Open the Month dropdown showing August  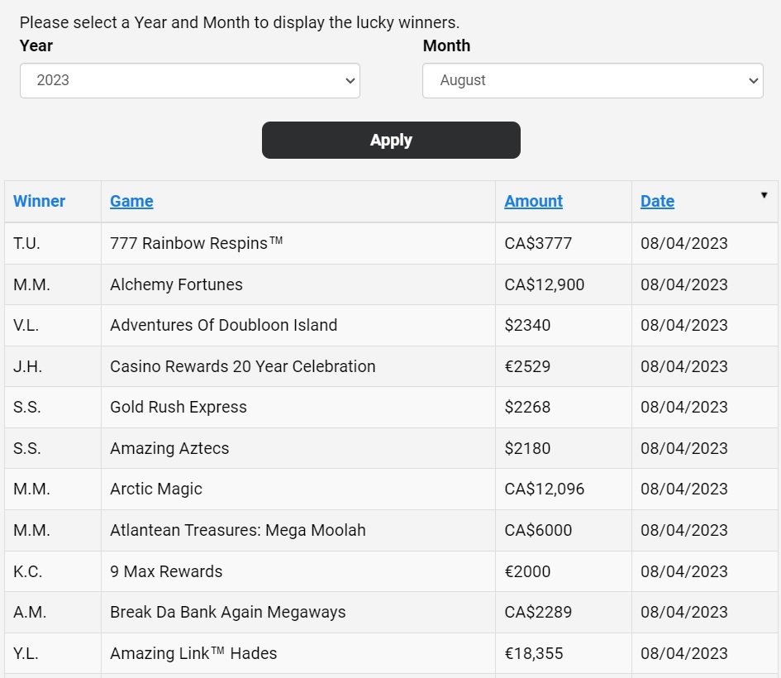click(x=592, y=80)
